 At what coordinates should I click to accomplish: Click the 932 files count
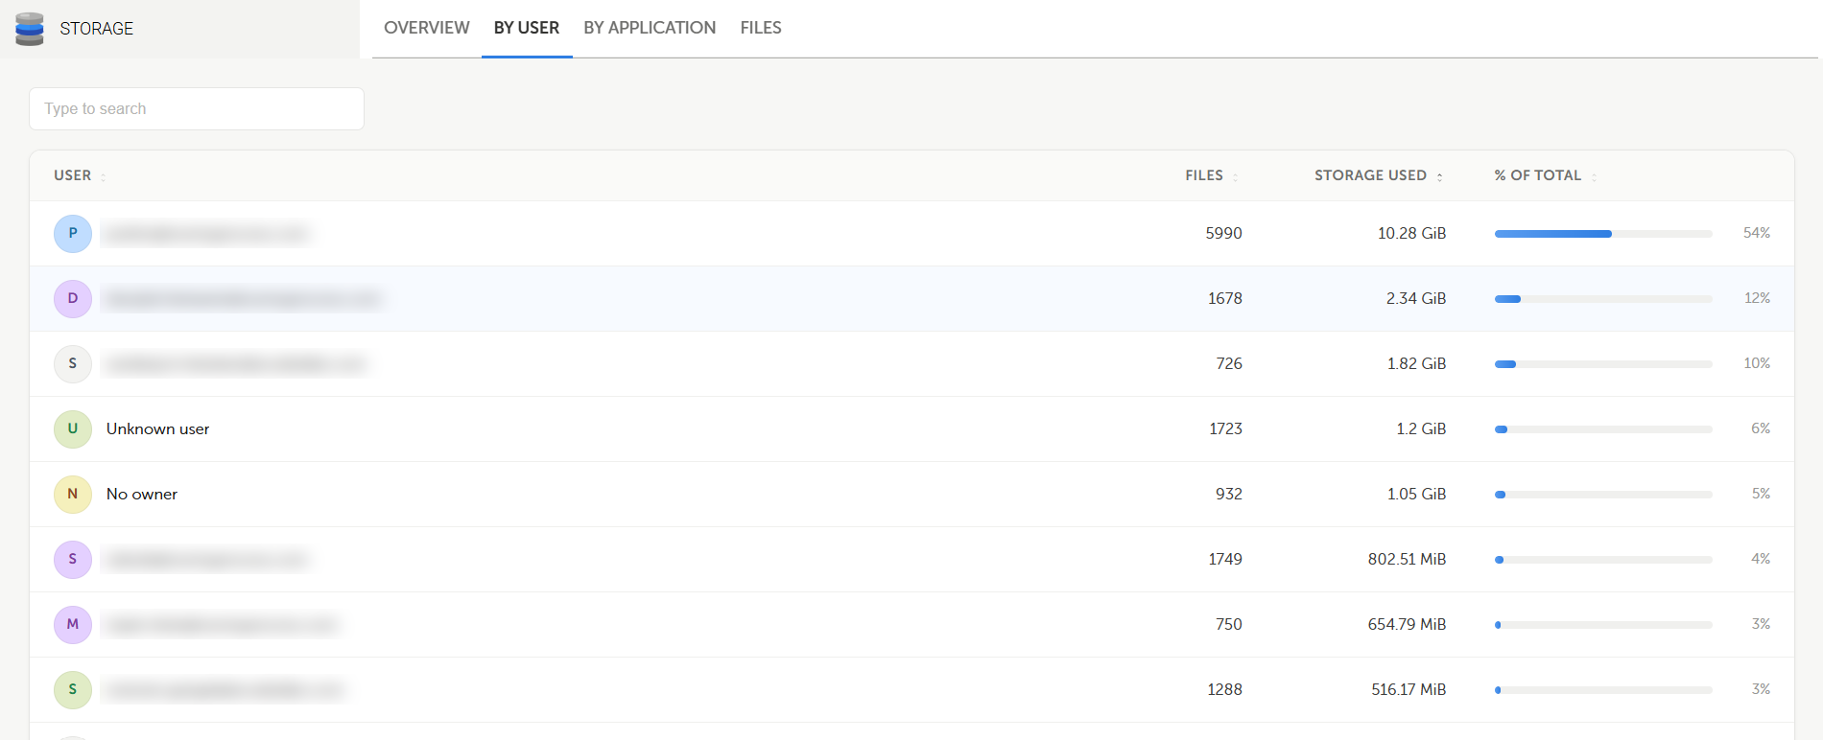tap(1229, 495)
